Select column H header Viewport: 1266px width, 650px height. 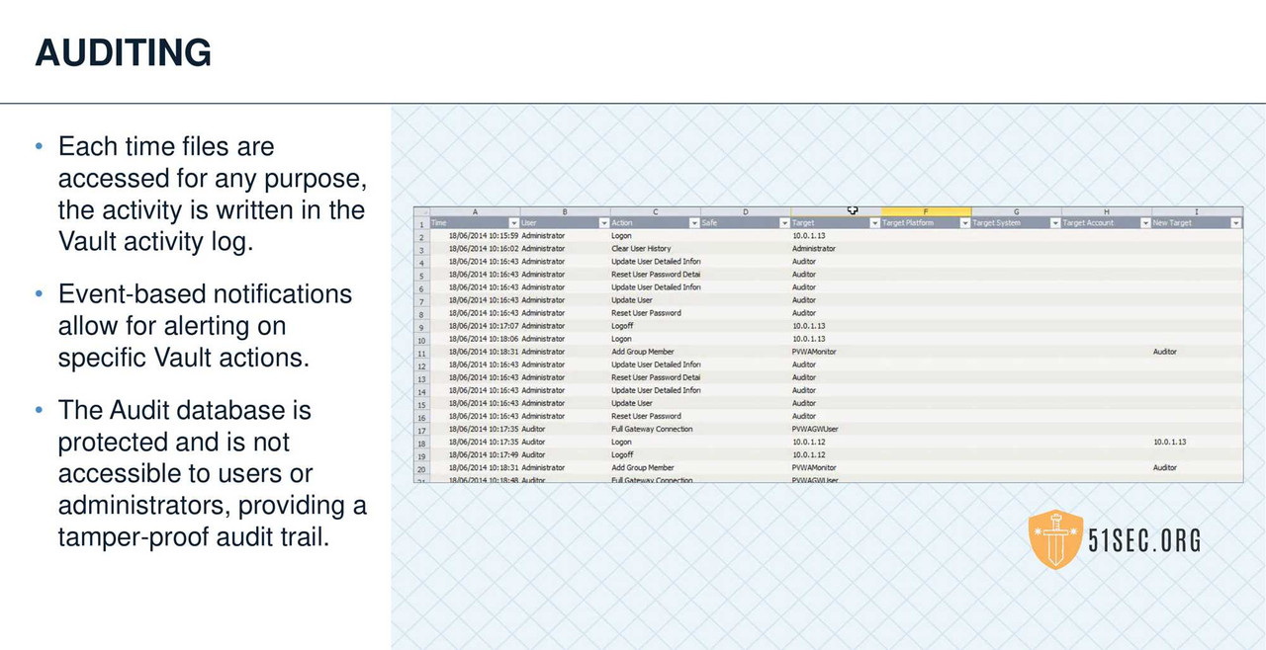point(1106,211)
